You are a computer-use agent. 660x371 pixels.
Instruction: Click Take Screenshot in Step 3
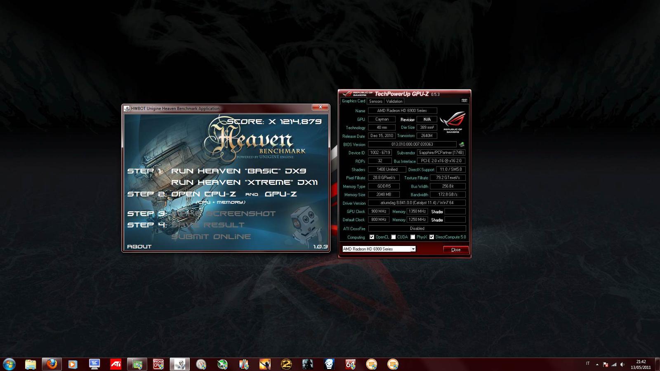(223, 213)
